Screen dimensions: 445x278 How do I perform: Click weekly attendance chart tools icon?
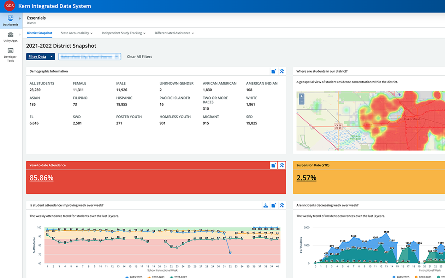282,205
